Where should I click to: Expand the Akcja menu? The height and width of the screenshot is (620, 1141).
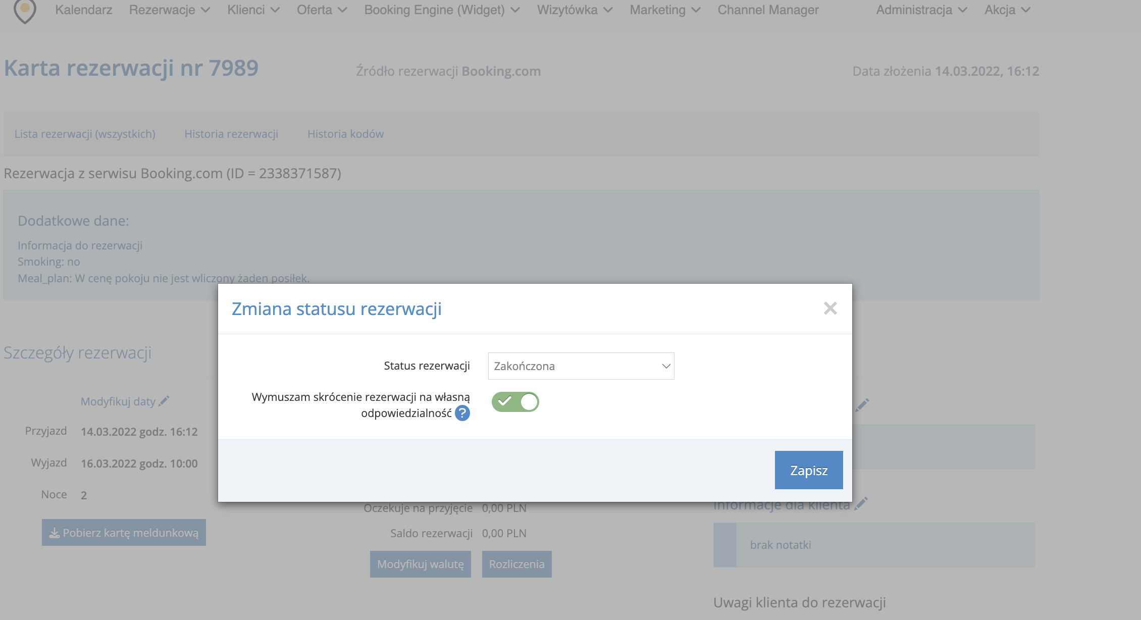[1007, 10]
